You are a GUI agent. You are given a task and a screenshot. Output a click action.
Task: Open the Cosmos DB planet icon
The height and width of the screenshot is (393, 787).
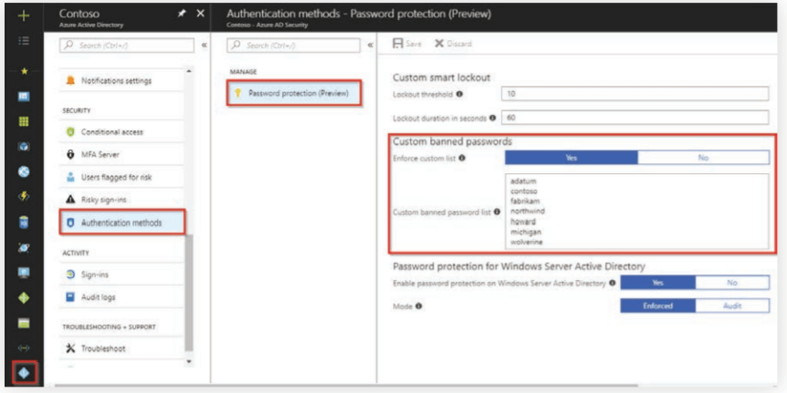(x=24, y=247)
